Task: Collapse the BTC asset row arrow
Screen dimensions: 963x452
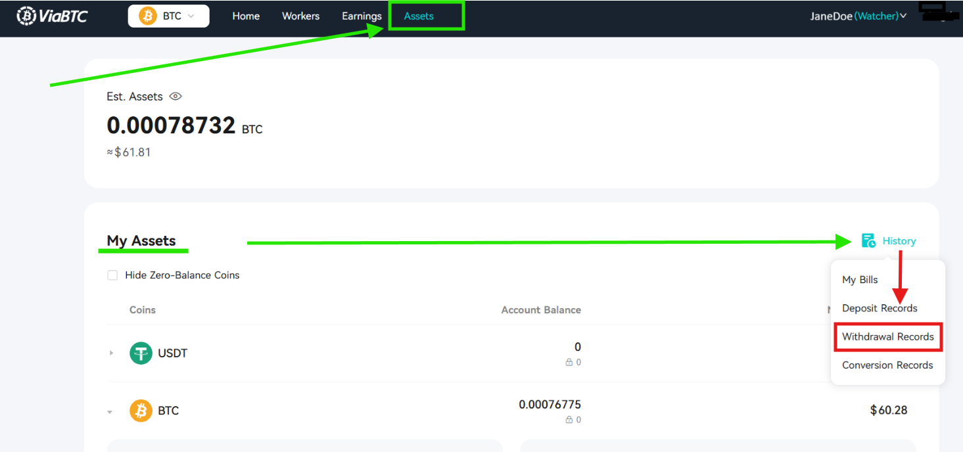Action: pos(110,412)
